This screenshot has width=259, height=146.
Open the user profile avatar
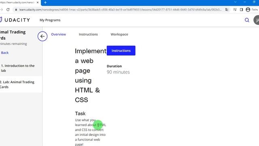pyautogui.click(x=256, y=20)
